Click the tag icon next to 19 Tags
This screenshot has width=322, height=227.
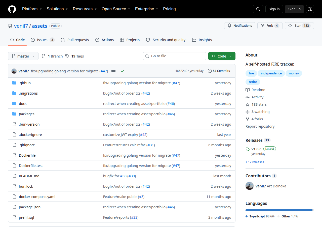(x=67, y=56)
